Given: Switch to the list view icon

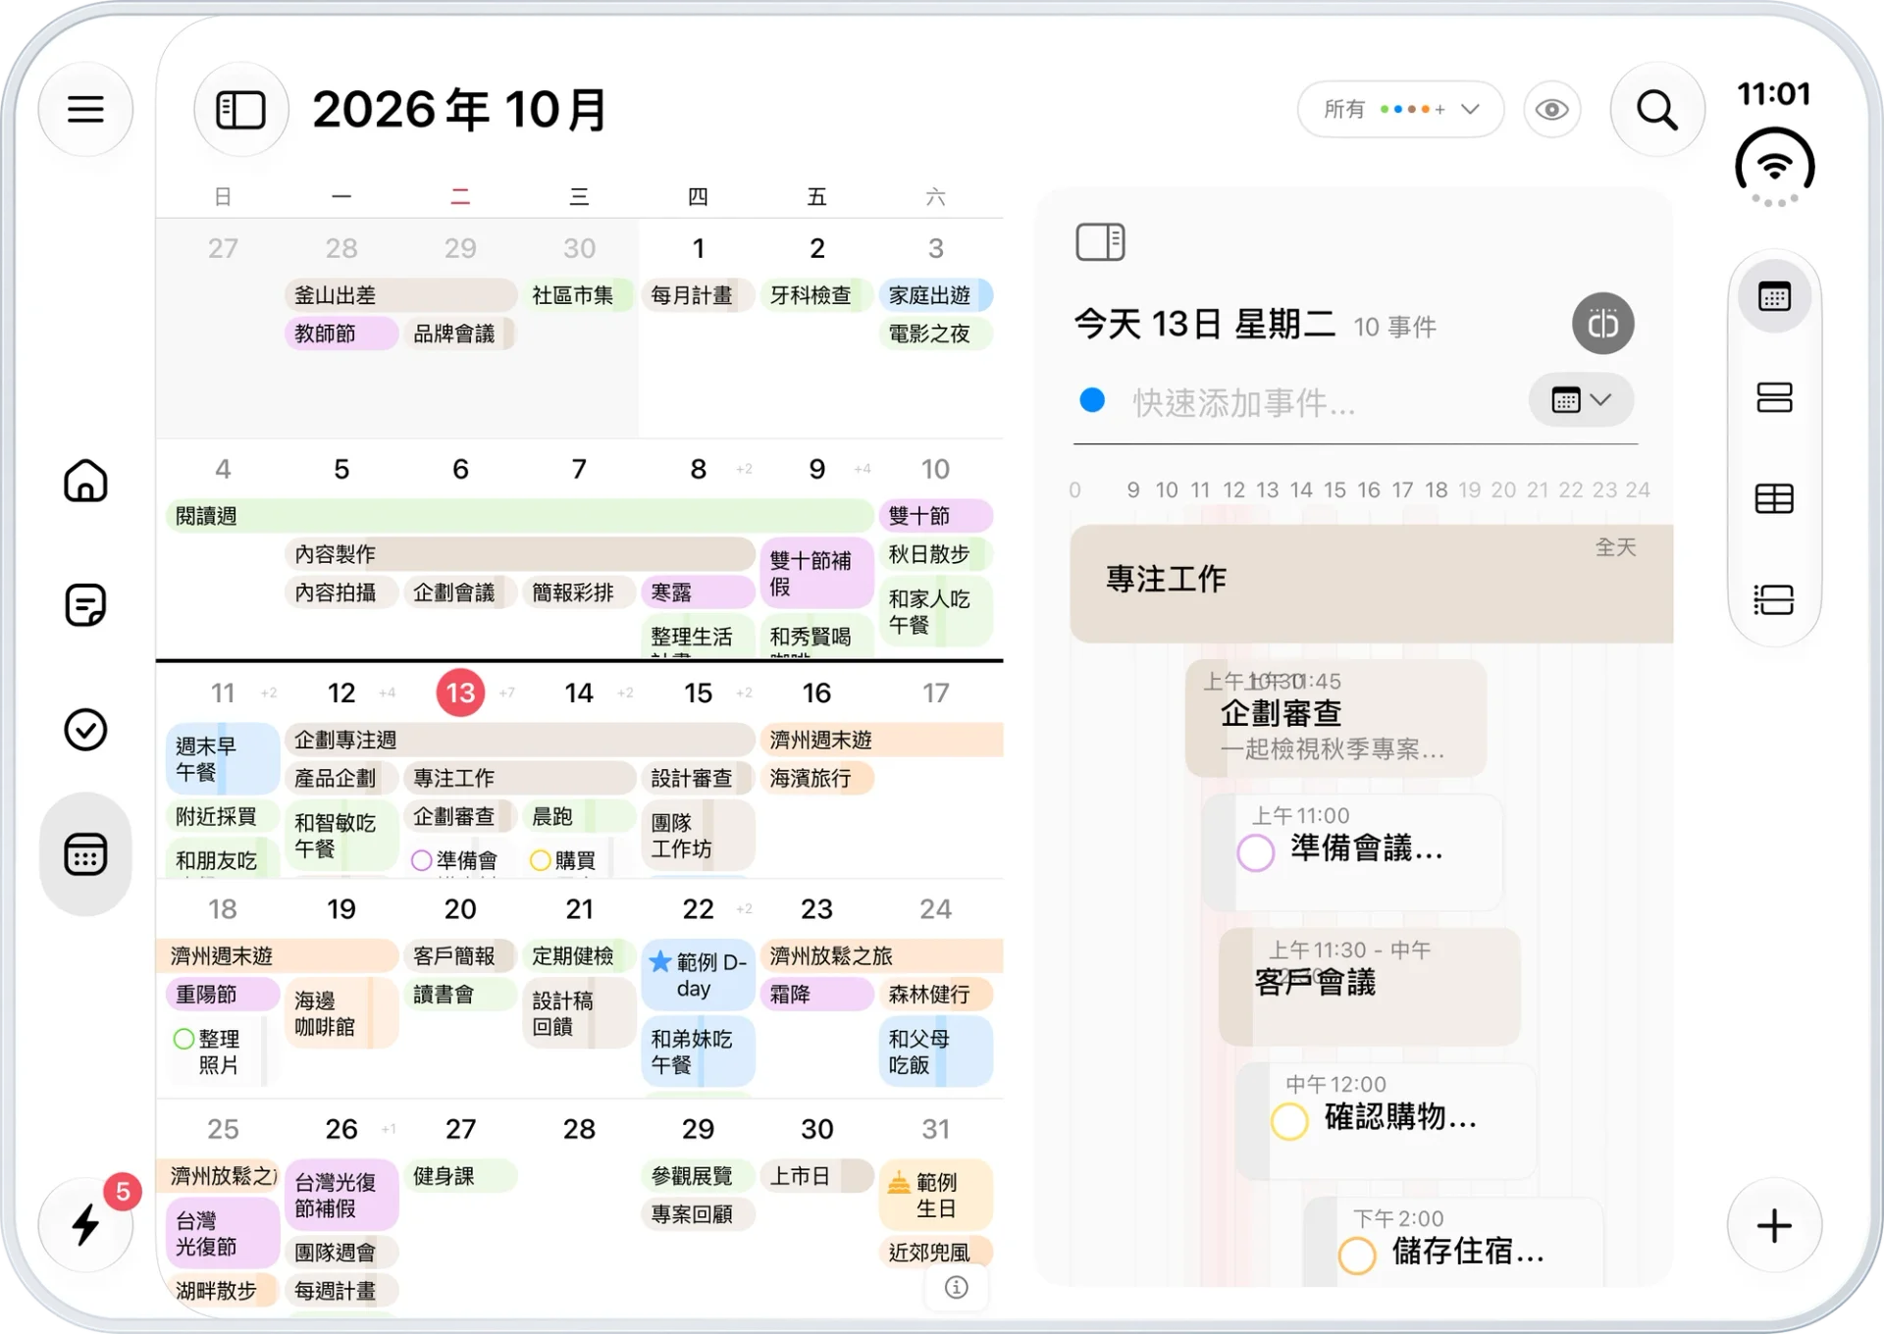Looking at the screenshot, I should point(1774,600).
